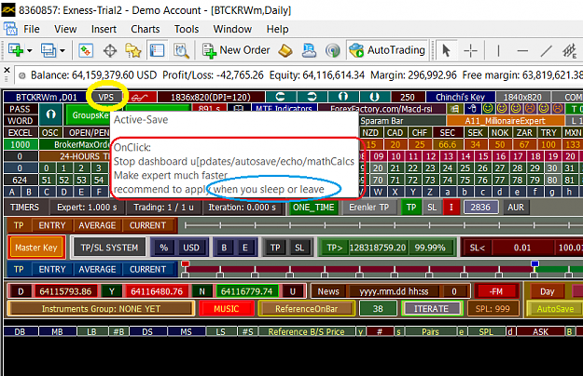Select the CHF currency cell
This screenshot has height=376, width=583.
click(420, 133)
